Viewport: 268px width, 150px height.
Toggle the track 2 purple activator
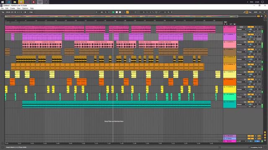(x=250, y=34)
